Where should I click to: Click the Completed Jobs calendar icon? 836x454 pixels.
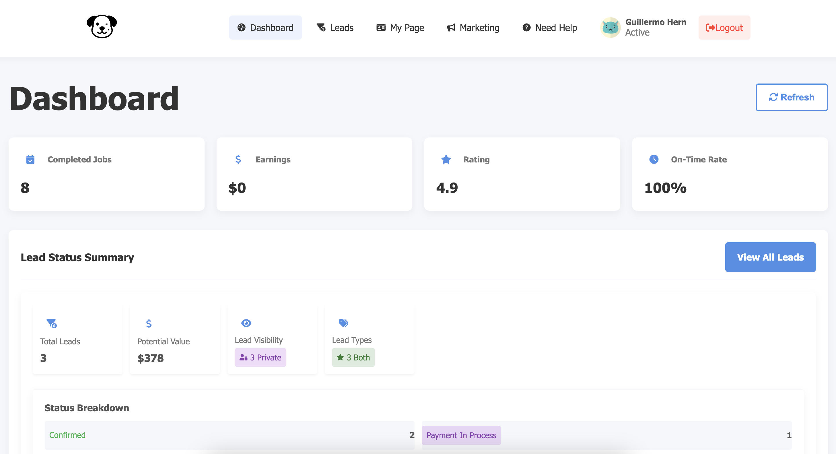tap(30, 159)
